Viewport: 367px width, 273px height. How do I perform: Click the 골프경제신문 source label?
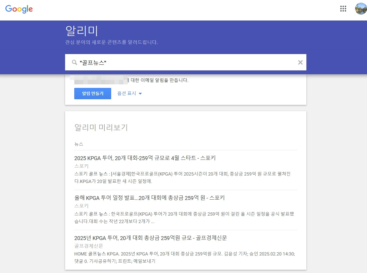(89, 246)
